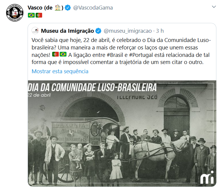Click Mostrar esta sequência link
The image size is (222, 189).
(60, 71)
